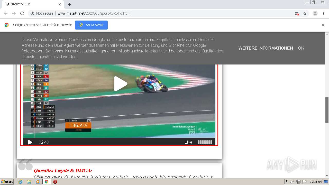
Task: Click the scrollbar up arrow
Action: (327, 34)
